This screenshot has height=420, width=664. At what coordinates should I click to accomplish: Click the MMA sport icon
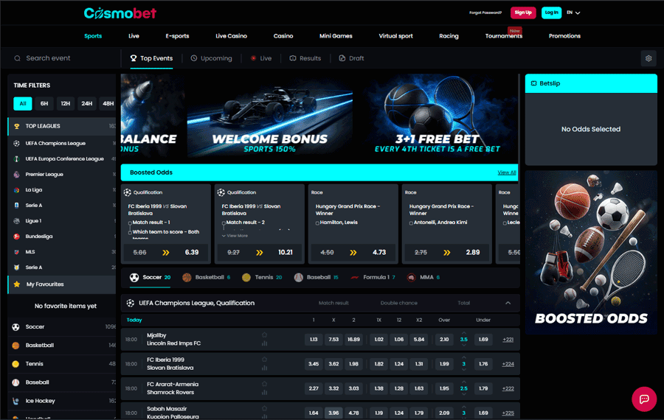[411, 278]
